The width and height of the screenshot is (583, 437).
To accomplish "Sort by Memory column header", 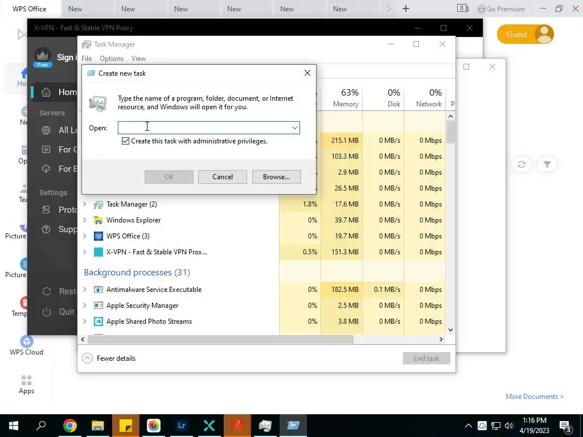I will point(342,98).
